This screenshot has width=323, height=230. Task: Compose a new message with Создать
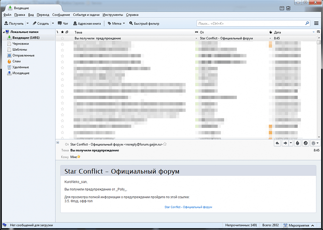[41, 23]
